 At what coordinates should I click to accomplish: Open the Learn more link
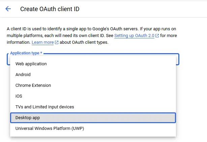(42, 42)
